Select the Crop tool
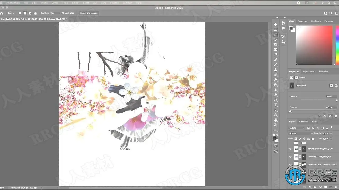Screen dimensions: 339x190 276,45
